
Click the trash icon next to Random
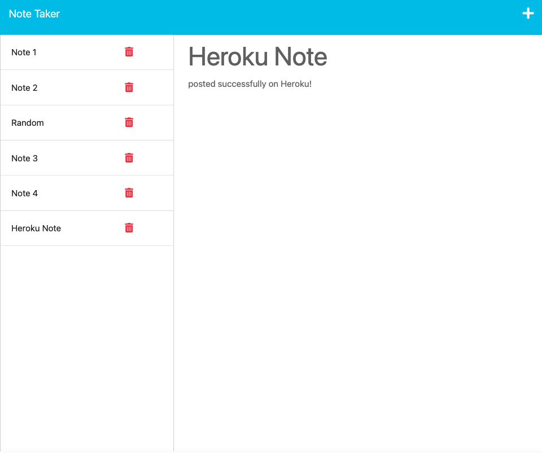[129, 122]
